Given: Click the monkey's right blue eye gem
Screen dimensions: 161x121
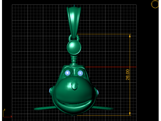Looking at the screenshot, I should coord(80,73).
